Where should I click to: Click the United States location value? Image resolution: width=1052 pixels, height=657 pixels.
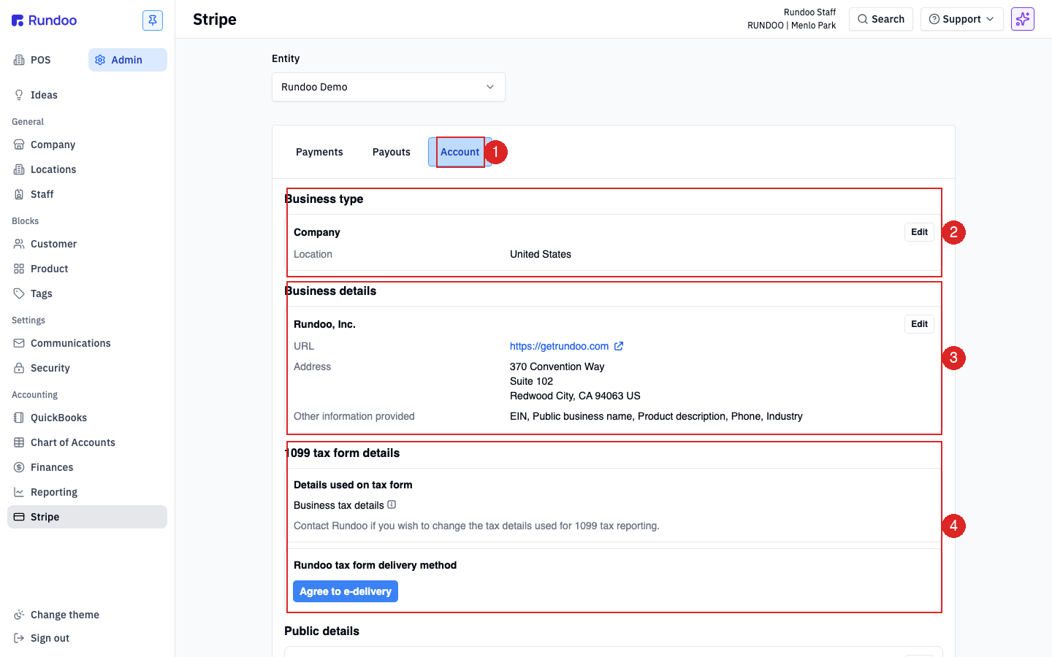coord(541,254)
